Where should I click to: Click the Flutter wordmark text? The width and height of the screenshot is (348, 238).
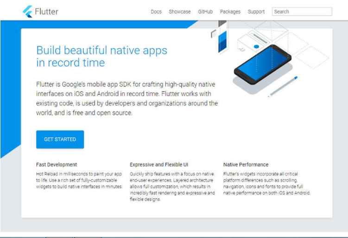46,12
